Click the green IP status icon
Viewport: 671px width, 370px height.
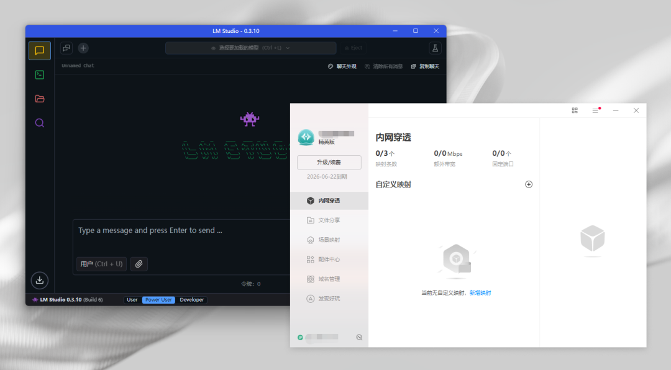300,338
